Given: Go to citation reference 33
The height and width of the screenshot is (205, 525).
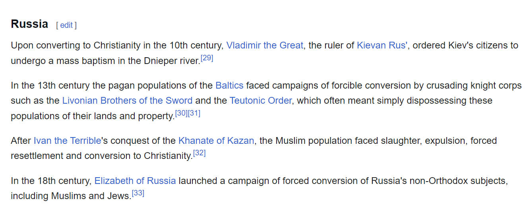Looking at the screenshot, I should point(138,193).
